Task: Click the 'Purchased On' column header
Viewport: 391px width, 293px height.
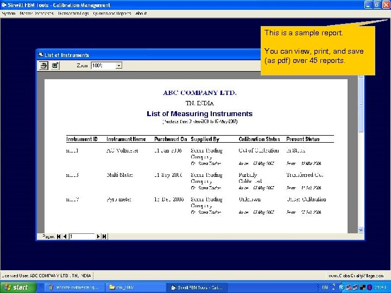Action: (171, 139)
